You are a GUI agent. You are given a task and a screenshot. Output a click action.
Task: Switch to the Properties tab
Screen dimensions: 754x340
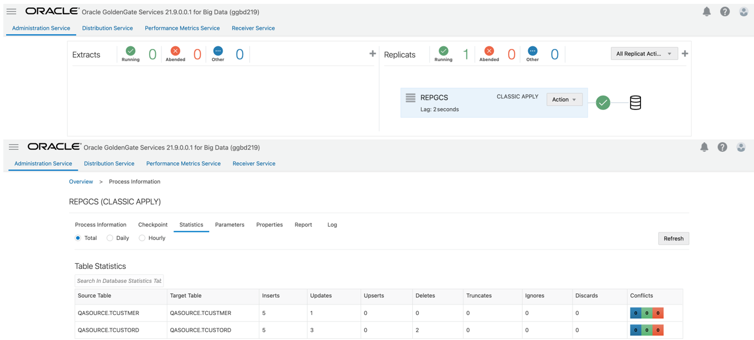[x=269, y=224]
